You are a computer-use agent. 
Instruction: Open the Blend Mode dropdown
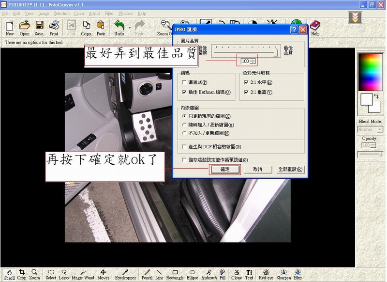coord(370,129)
